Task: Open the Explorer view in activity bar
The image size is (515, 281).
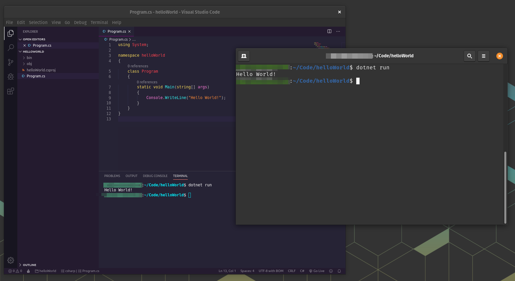Action: (11, 33)
